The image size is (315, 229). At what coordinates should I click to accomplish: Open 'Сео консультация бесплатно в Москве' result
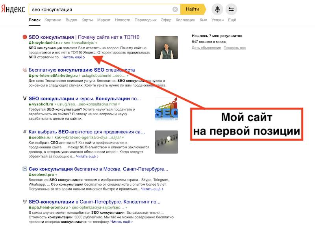pos(98,169)
